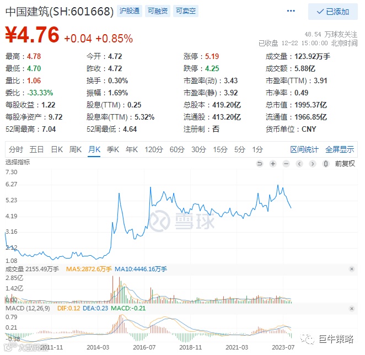Click stock title 中国建筑(SH:601668)

60,12
